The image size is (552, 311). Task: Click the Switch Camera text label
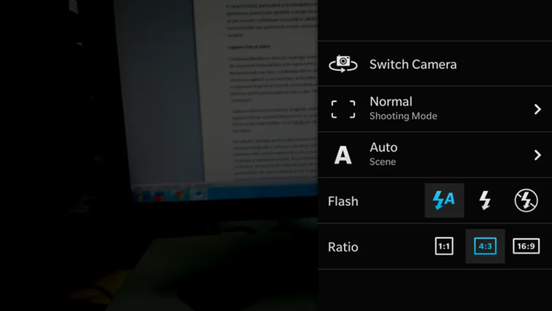(413, 64)
